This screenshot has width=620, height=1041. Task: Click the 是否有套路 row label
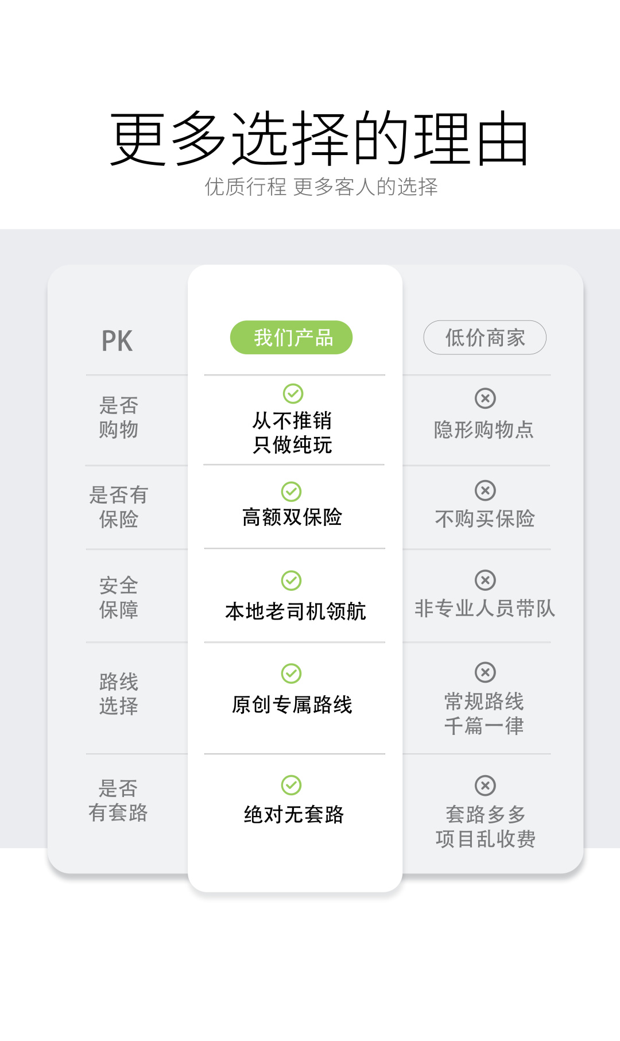118,800
